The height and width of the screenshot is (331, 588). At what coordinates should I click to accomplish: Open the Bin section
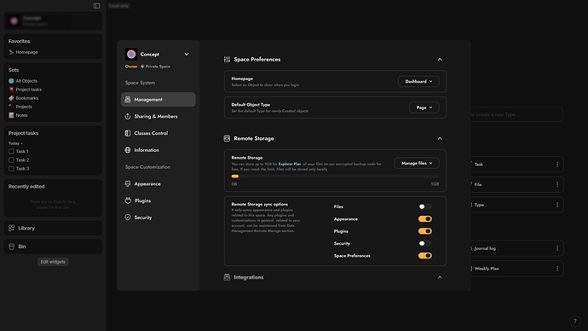point(53,247)
